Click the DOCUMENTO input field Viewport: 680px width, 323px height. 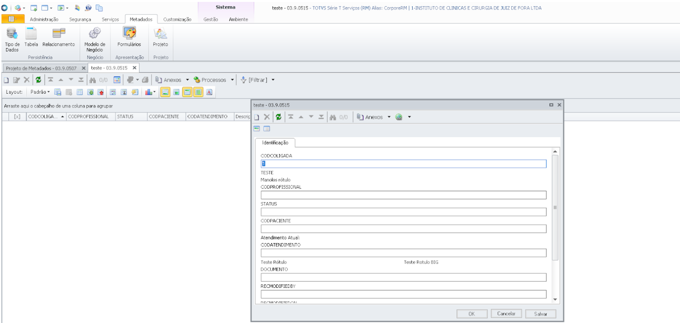(403, 277)
